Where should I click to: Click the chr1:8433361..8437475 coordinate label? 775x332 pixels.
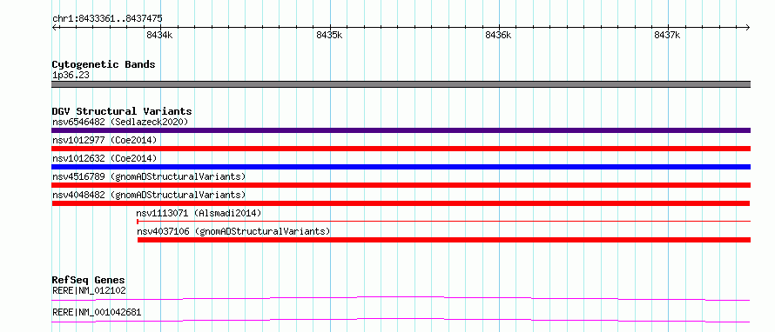[107, 19]
